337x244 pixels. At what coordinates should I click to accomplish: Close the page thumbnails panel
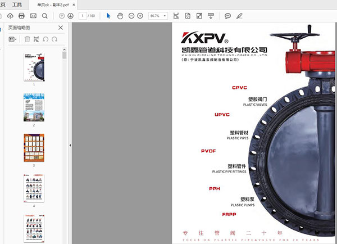61,28
